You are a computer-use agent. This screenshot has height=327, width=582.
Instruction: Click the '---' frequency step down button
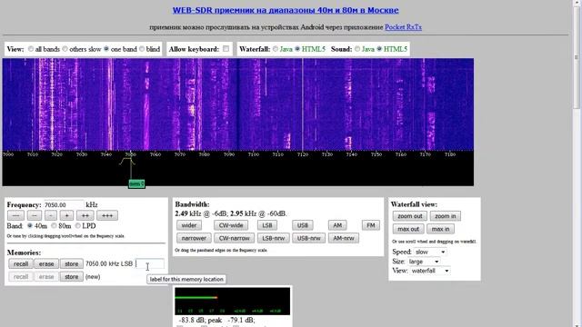(x=15, y=215)
